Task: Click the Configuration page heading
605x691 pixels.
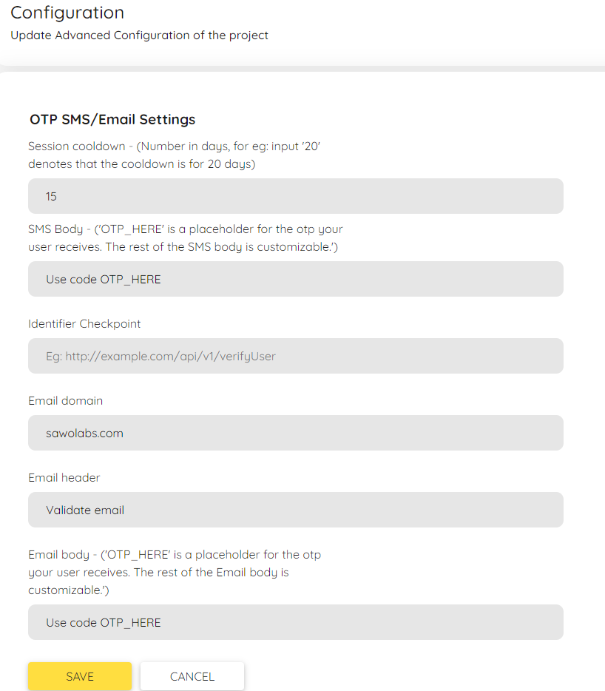Action: click(67, 13)
